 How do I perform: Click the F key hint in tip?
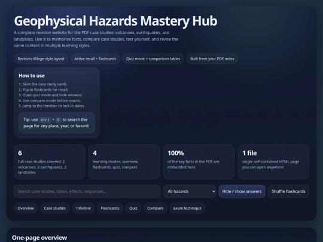click(x=59, y=120)
